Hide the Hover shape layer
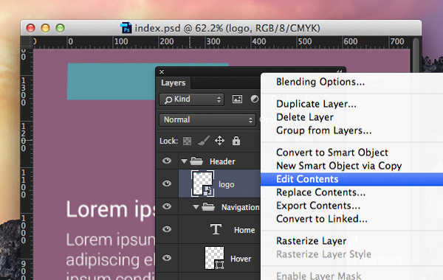Image resolution: width=443 pixels, height=280 pixels. [167, 258]
